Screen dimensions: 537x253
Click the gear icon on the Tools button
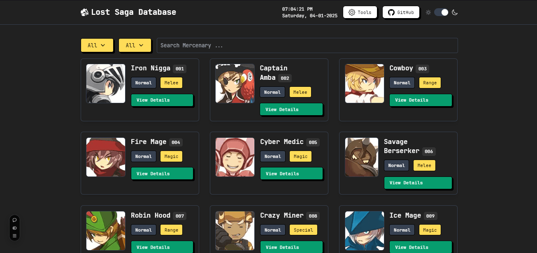click(x=351, y=12)
